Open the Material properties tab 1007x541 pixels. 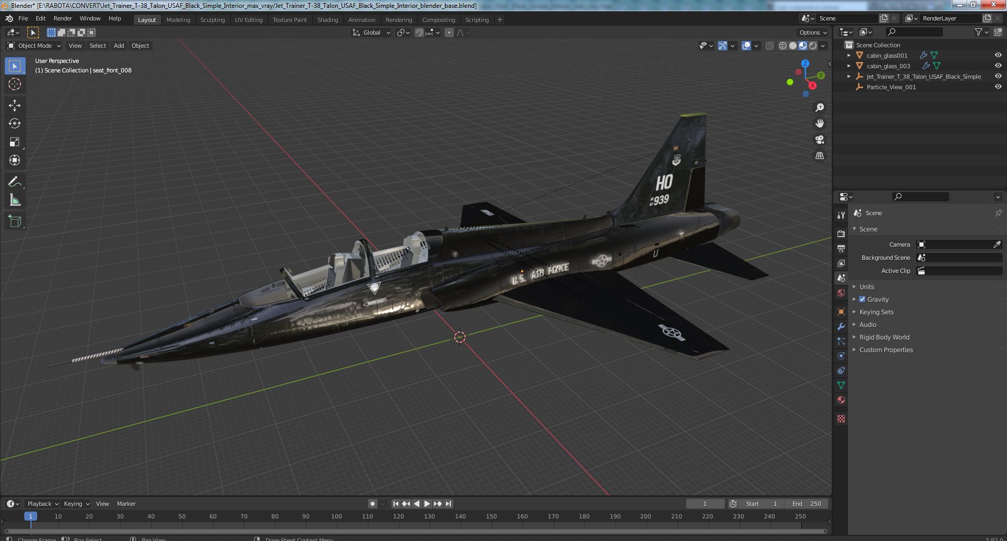click(x=841, y=400)
